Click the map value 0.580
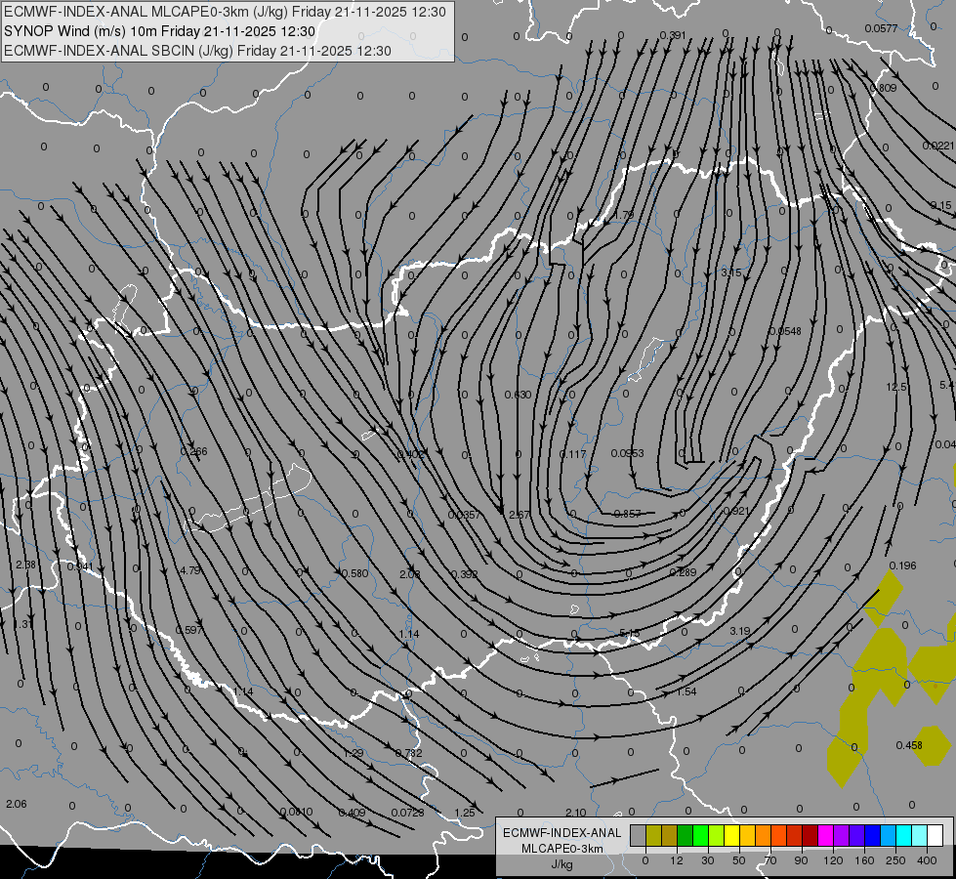 [x=355, y=573]
